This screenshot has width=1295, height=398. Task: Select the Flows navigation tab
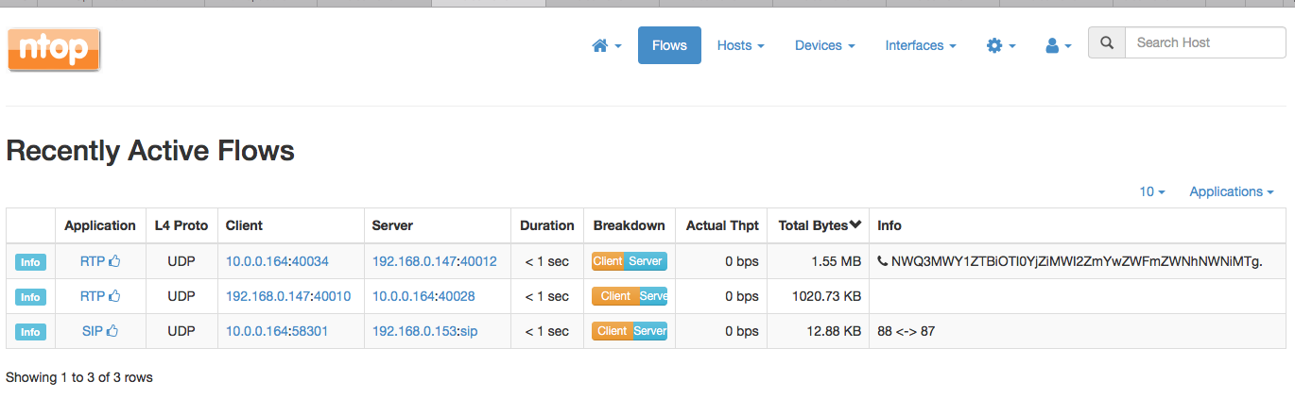pyautogui.click(x=669, y=45)
